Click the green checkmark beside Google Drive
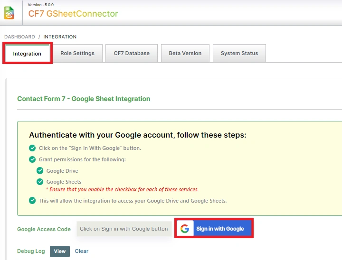The width and height of the screenshot is (342, 260). point(40,170)
